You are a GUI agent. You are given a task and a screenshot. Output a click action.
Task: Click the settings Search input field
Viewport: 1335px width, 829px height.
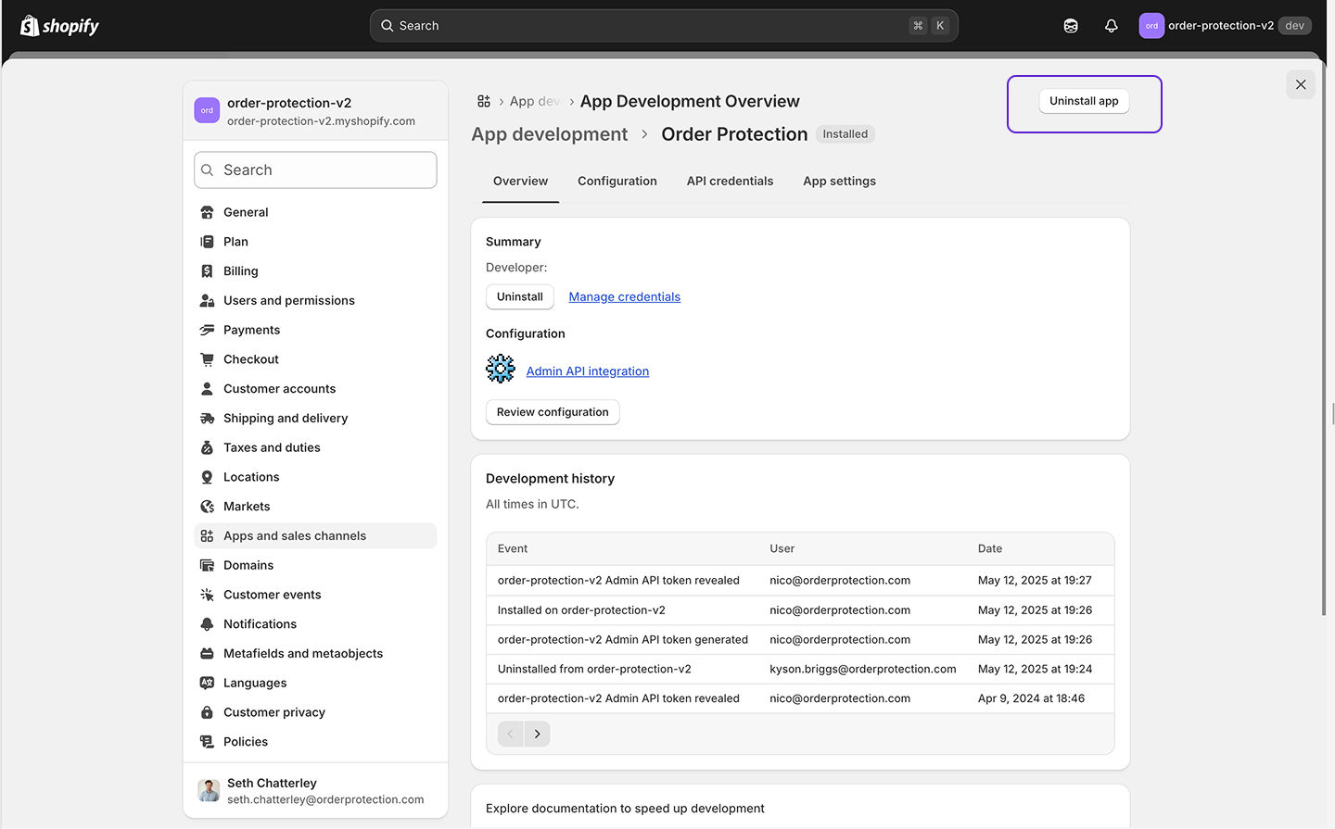tap(315, 170)
